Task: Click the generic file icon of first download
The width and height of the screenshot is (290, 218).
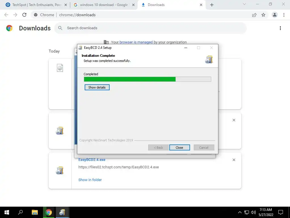Action: (60, 68)
